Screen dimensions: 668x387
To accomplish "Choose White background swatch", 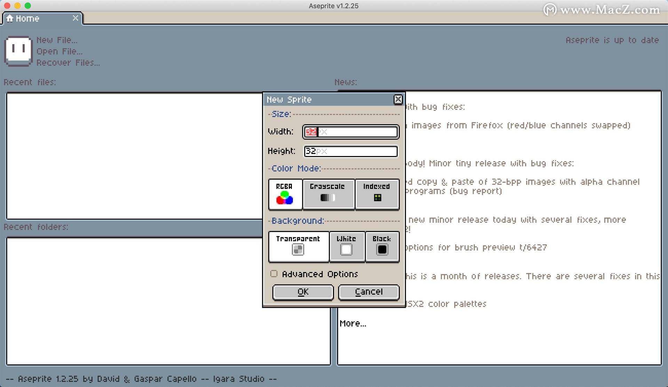I will click(346, 249).
